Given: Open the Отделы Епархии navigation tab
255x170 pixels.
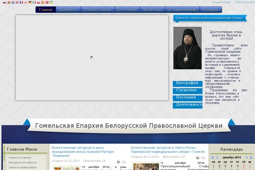Looking at the screenshot, I should tap(98, 10).
